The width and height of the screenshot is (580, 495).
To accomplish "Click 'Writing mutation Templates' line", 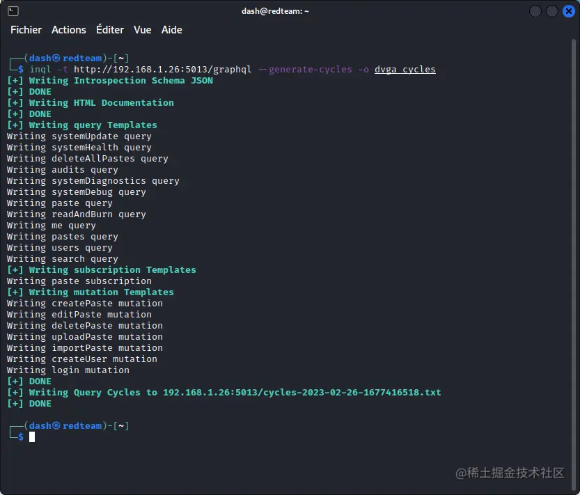I will (x=91, y=292).
